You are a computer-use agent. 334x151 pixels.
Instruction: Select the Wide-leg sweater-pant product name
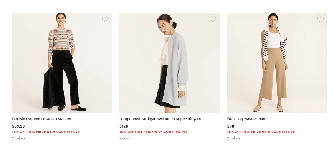tap(247, 119)
